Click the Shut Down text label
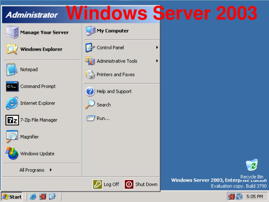This screenshot has height=202, width=269. coord(146,184)
